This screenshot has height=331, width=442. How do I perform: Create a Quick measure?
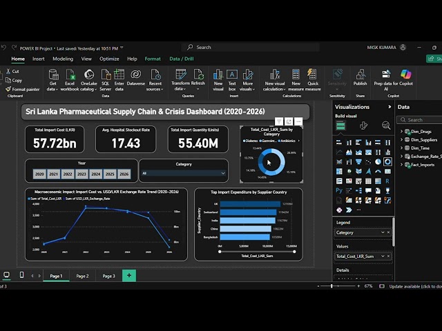(313, 80)
